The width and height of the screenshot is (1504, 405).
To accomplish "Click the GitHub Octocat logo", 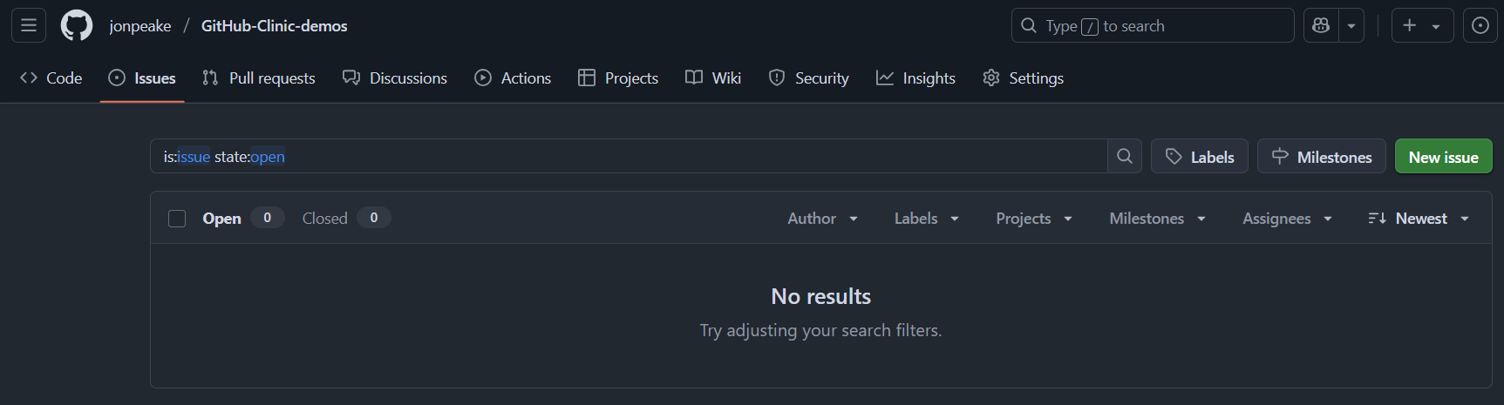I will [77, 25].
